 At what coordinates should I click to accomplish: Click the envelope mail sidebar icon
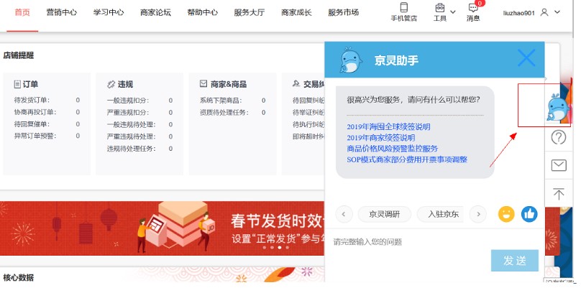click(559, 165)
